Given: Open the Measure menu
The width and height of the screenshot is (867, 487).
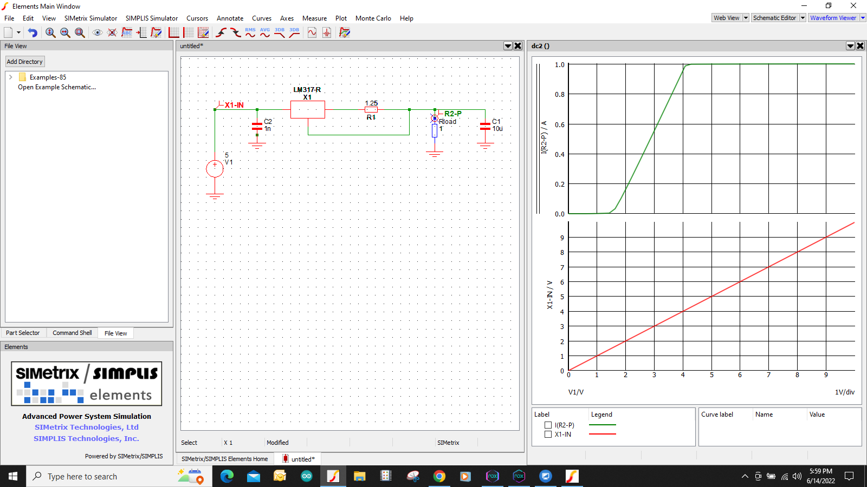Looking at the screenshot, I should tap(314, 18).
